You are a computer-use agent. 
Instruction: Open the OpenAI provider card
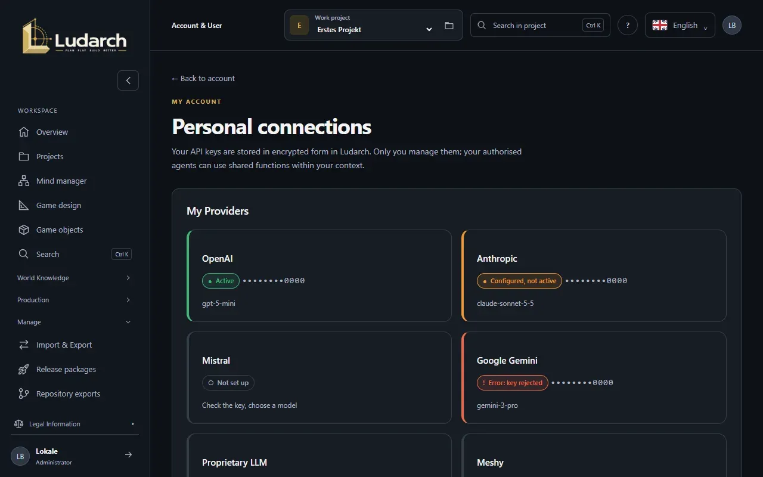320,275
